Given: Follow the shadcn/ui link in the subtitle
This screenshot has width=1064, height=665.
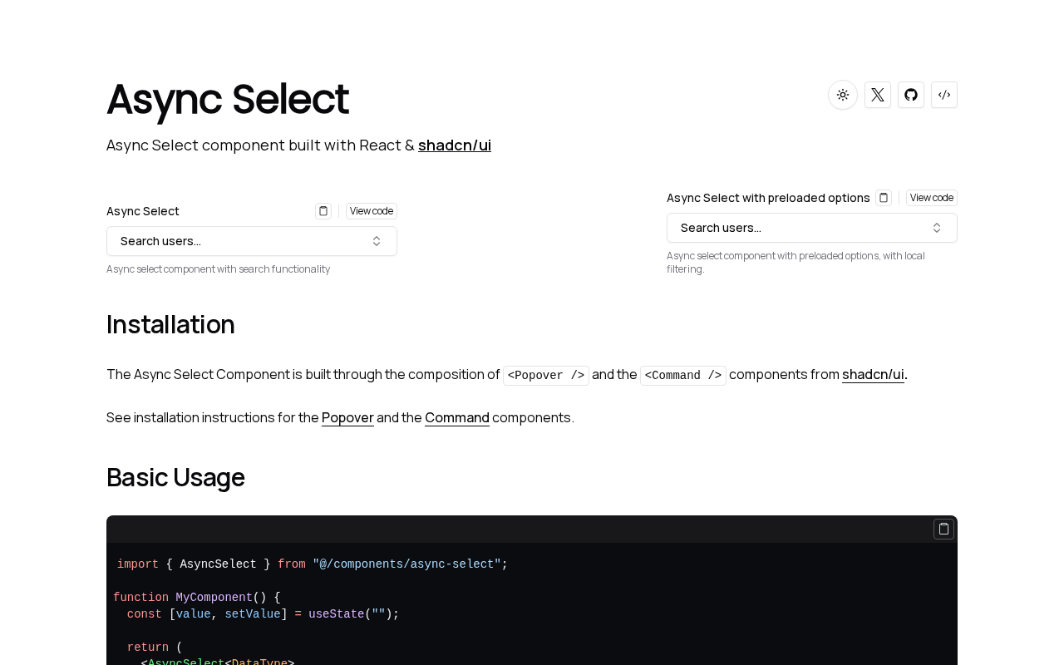Looking at the screenshot, I should pos(455,145).
